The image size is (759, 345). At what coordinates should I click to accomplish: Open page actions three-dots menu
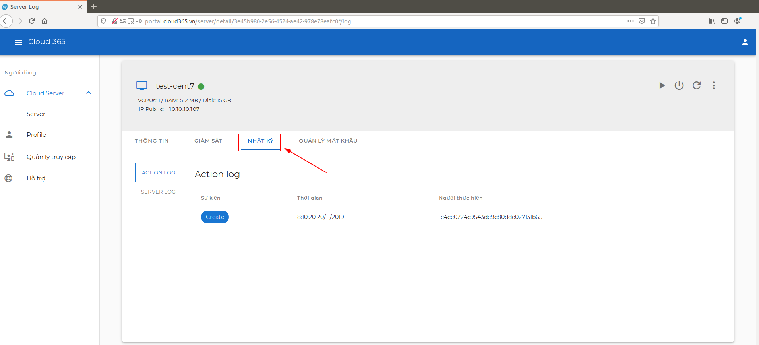point(631,21)
